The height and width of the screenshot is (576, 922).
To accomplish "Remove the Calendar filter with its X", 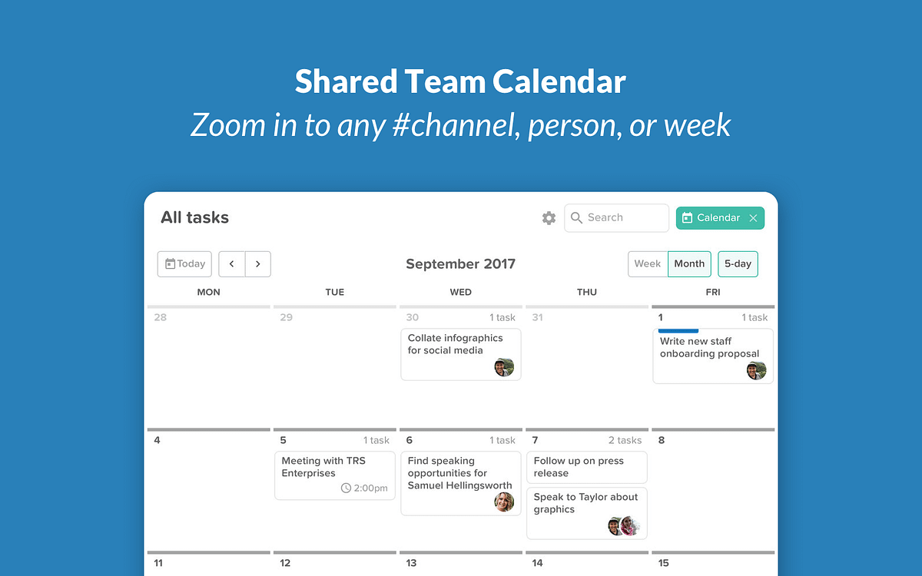I will point(753,218).
